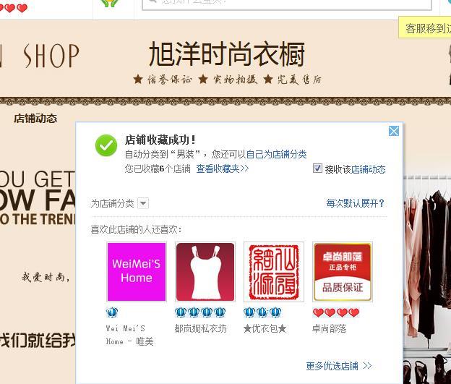Screen dimensions: 451x384
Task: Open 查看收藏夹>> link
Action: pyautogui.click(x=223, y=168)
